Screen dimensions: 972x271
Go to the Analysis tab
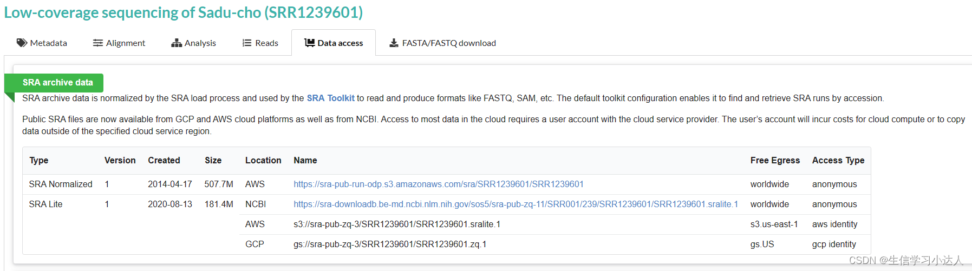click(200, 43)
